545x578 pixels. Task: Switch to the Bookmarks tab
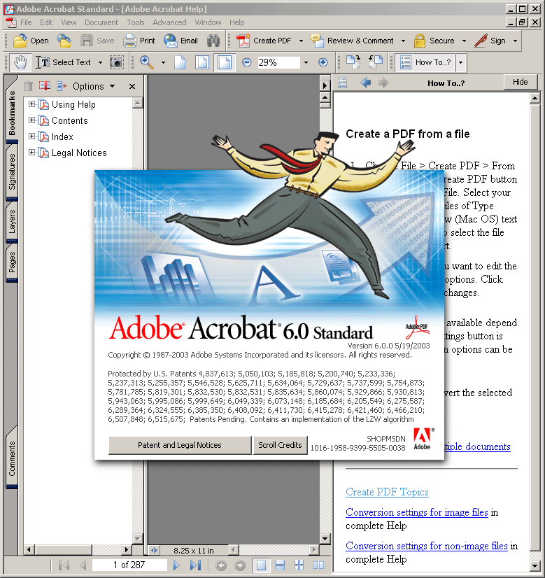pos(12,113)
